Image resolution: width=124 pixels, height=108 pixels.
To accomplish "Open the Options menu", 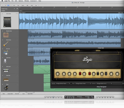I will coord(21,1).
